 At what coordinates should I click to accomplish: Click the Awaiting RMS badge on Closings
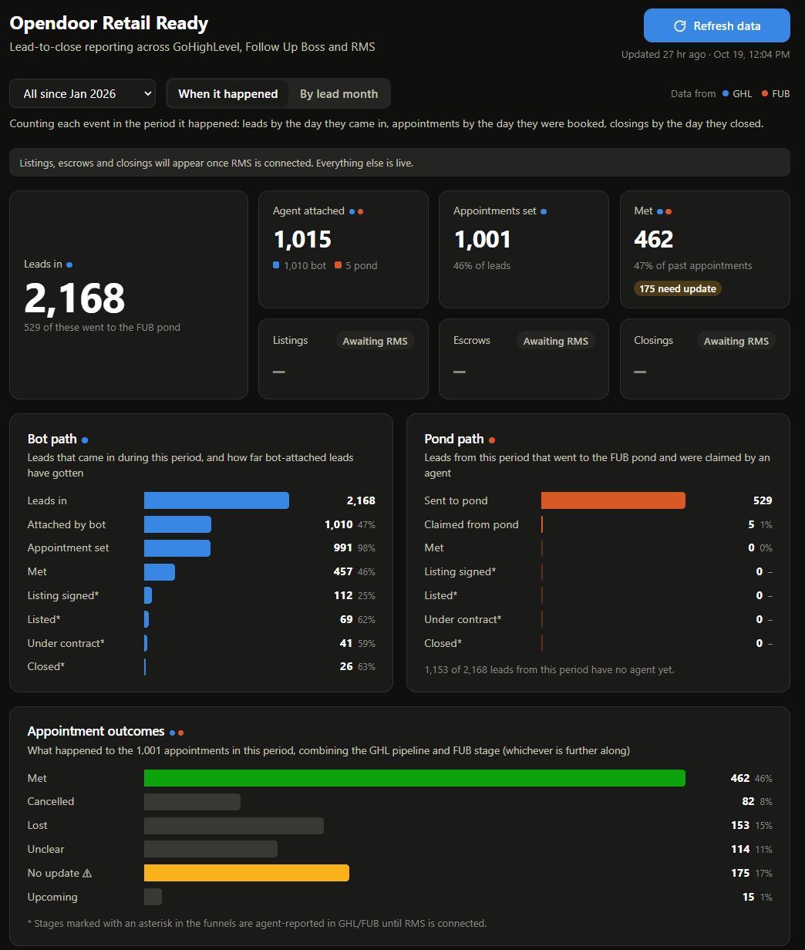coord(736,341)
